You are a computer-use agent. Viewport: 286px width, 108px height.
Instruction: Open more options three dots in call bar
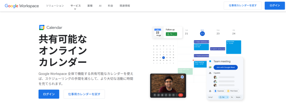click(177, 95)
